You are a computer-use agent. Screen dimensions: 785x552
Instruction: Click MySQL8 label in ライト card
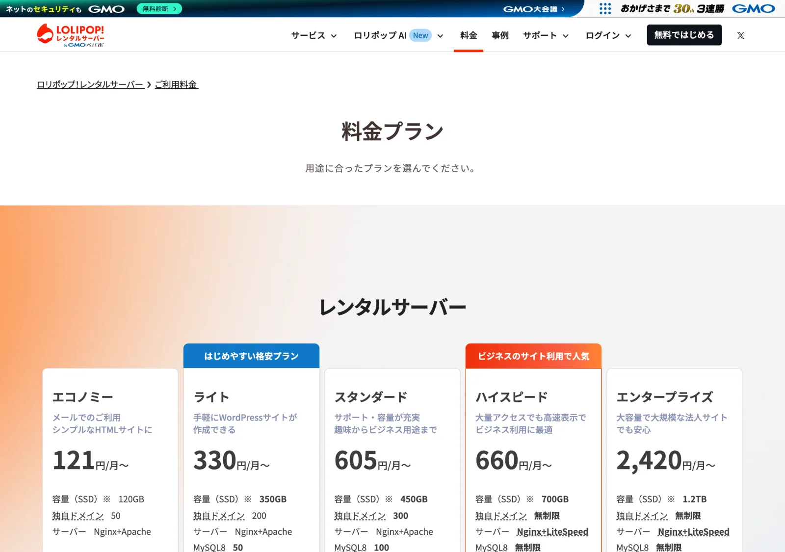point(209,548)
